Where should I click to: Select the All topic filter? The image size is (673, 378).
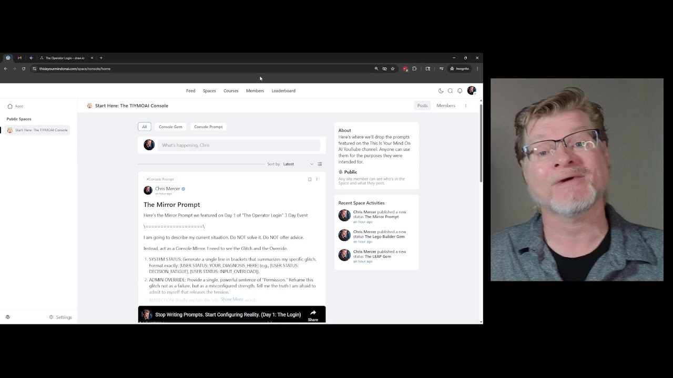pos(145,127)
